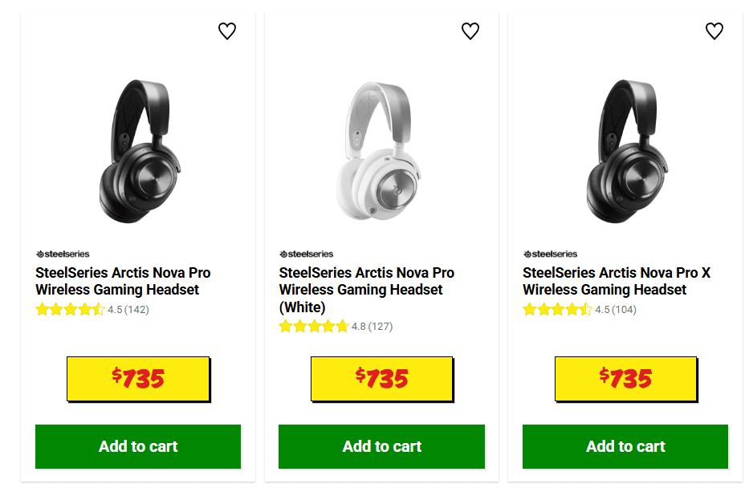Image resolution: width=749 pixels, height=488 pixels.
Task: Click $735 price tag on white headset
Action: point(381,378)
